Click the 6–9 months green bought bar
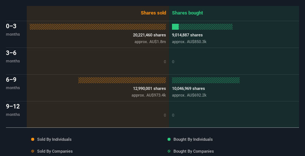 pos(206,80)
